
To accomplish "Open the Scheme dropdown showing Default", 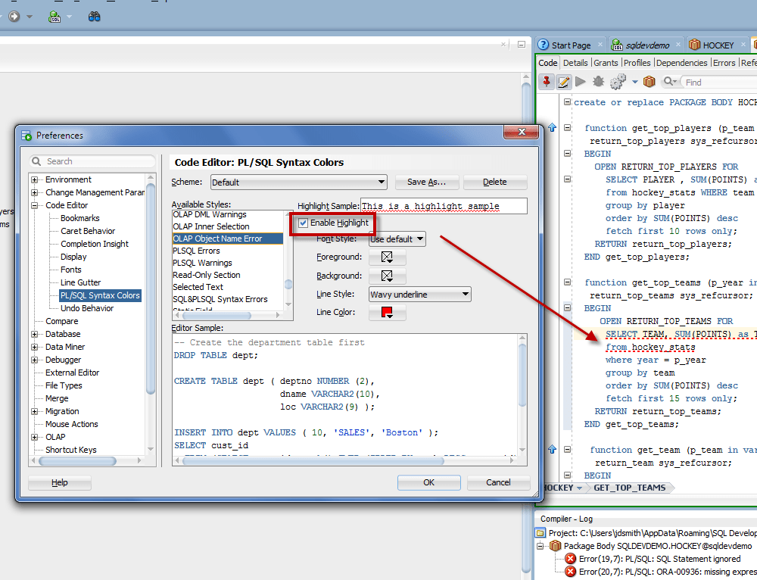I will pos(382,182).
